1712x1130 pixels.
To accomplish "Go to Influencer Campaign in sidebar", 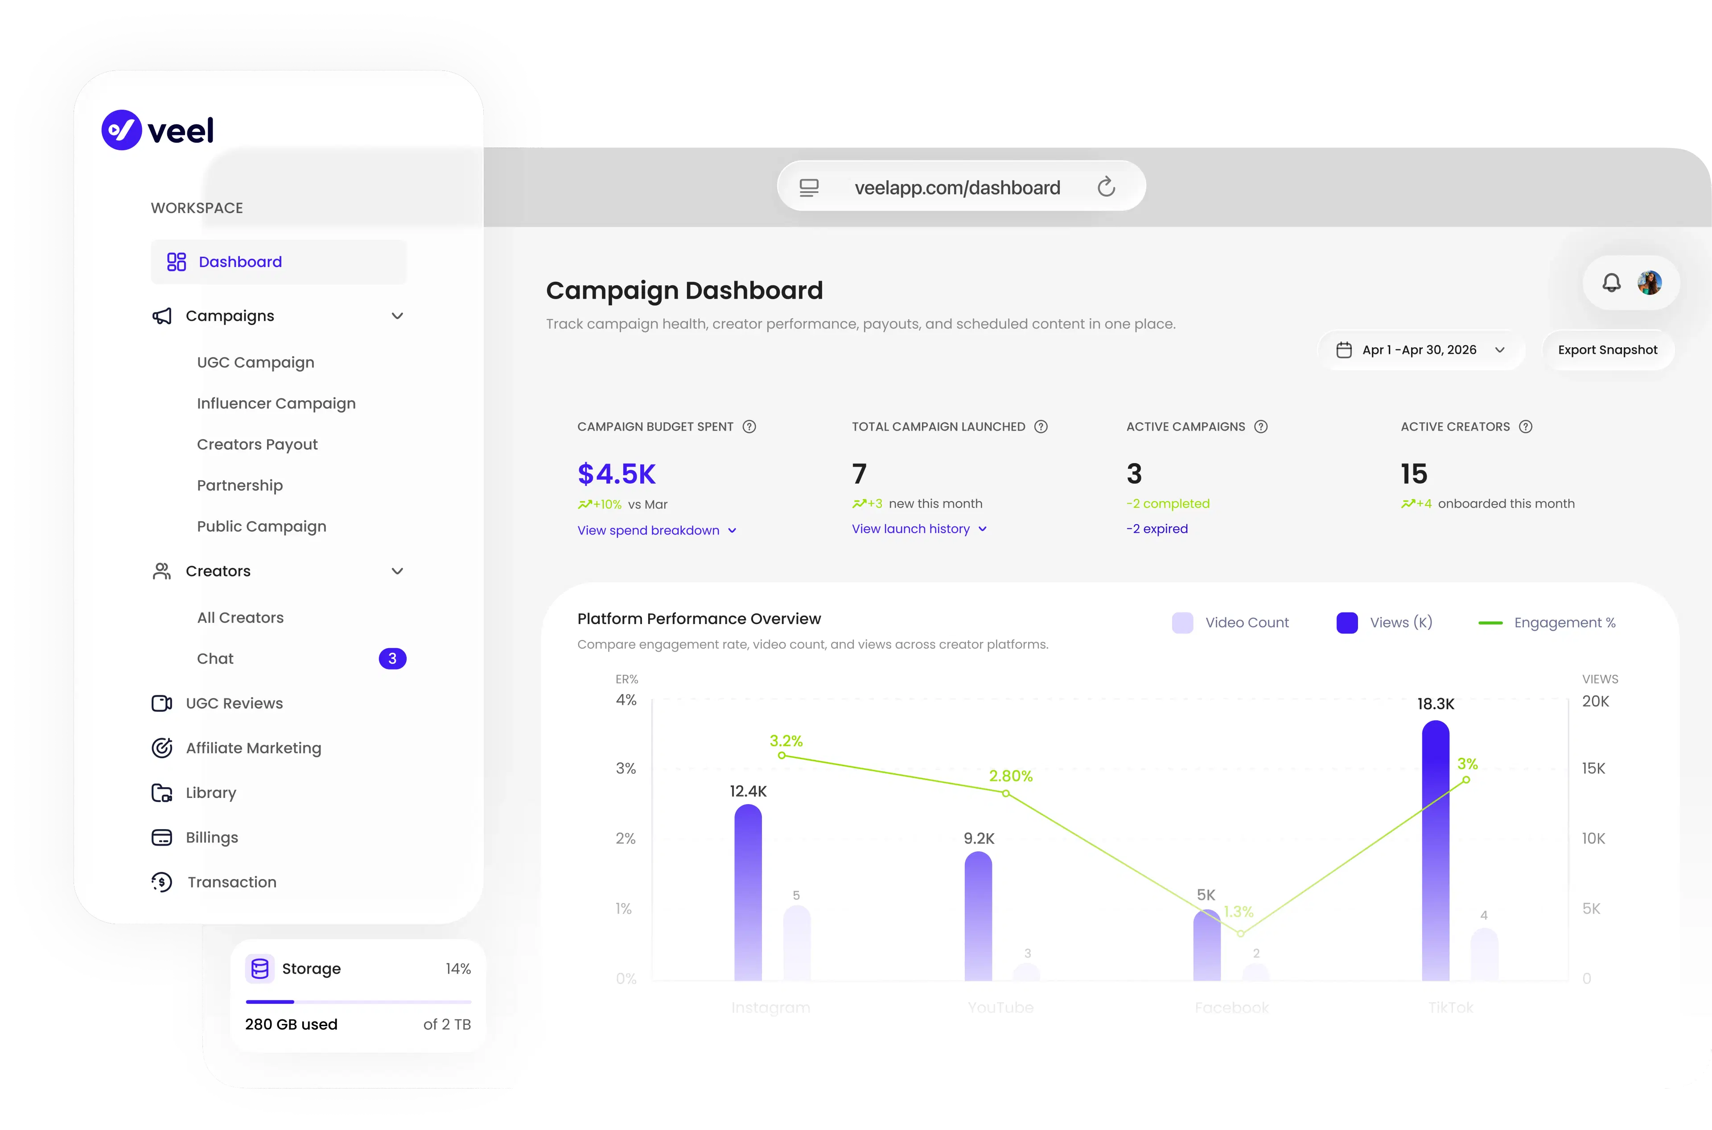I will (x=276, y=403).
